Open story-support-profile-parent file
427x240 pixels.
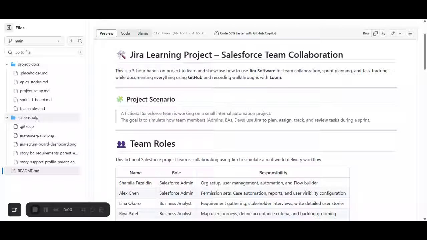click(49, 162)
